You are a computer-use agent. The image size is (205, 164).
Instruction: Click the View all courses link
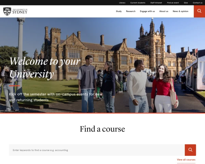pos(186,160)
